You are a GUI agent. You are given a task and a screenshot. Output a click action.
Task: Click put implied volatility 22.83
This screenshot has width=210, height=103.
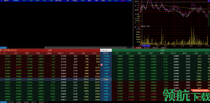pos(188,56)
